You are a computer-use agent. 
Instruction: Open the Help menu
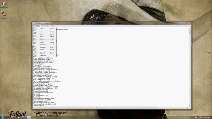(x=52, y=26)
